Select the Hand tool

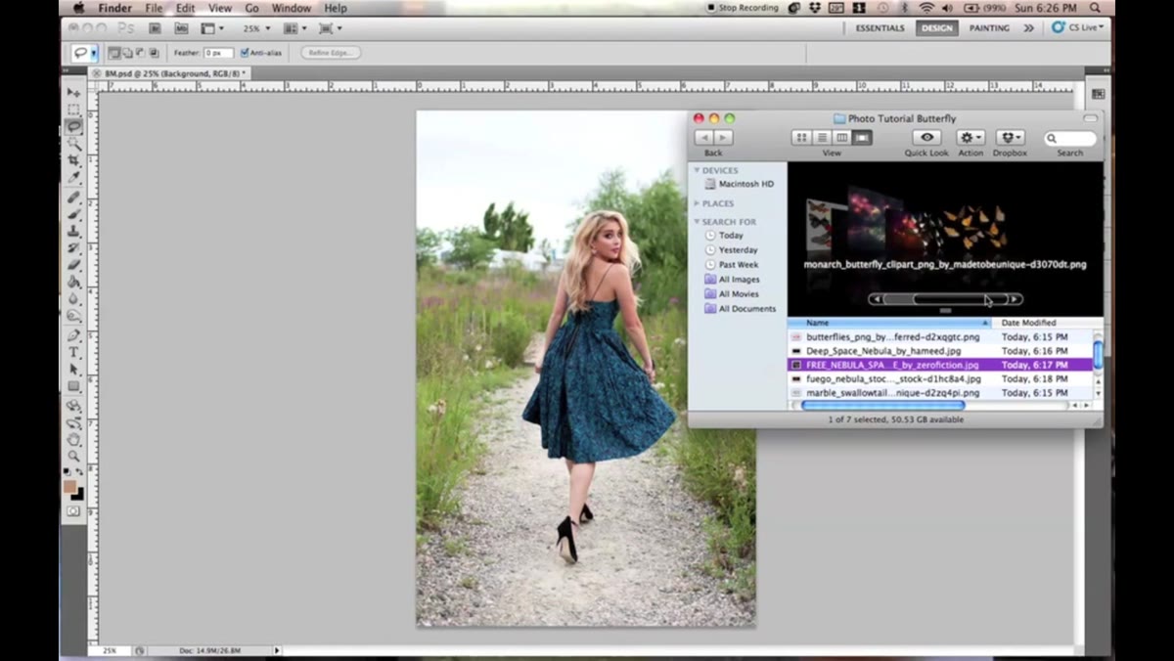[73, 440]
